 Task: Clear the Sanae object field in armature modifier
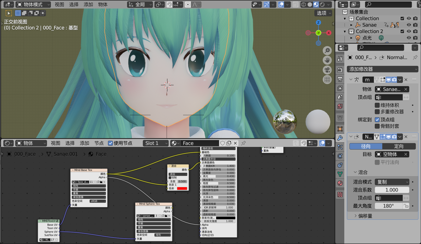tap(406, 89)
